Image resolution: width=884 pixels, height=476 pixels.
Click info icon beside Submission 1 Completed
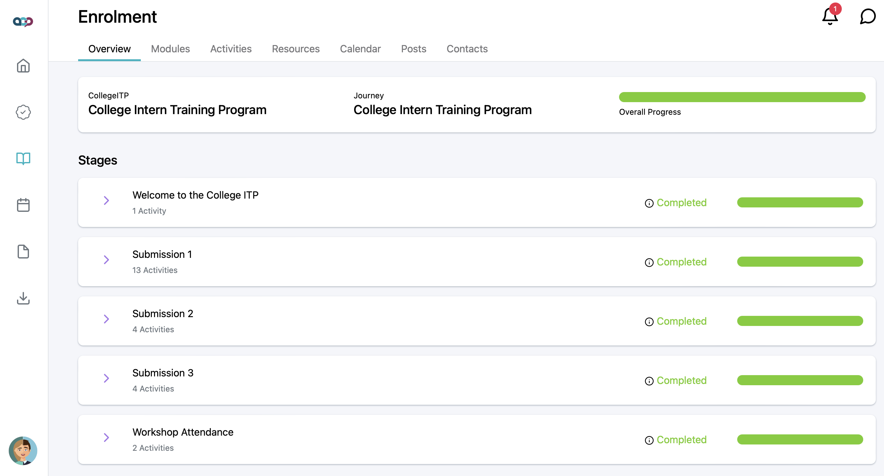pos(649,262)
